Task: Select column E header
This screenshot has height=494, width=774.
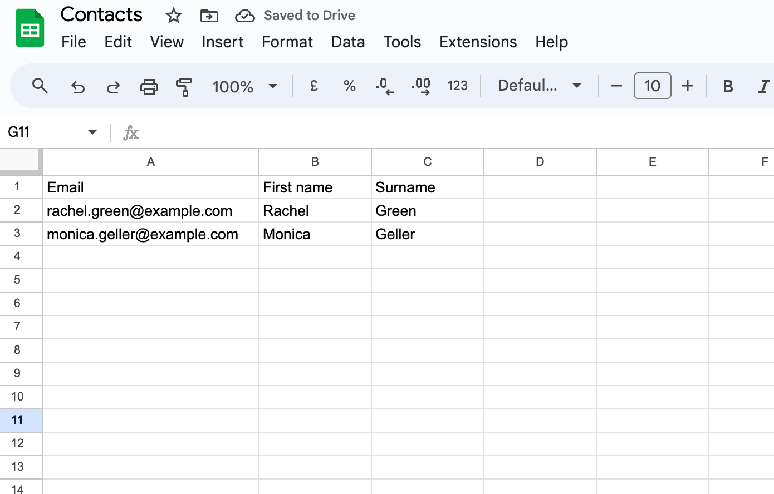Action: tap(653, 162)
